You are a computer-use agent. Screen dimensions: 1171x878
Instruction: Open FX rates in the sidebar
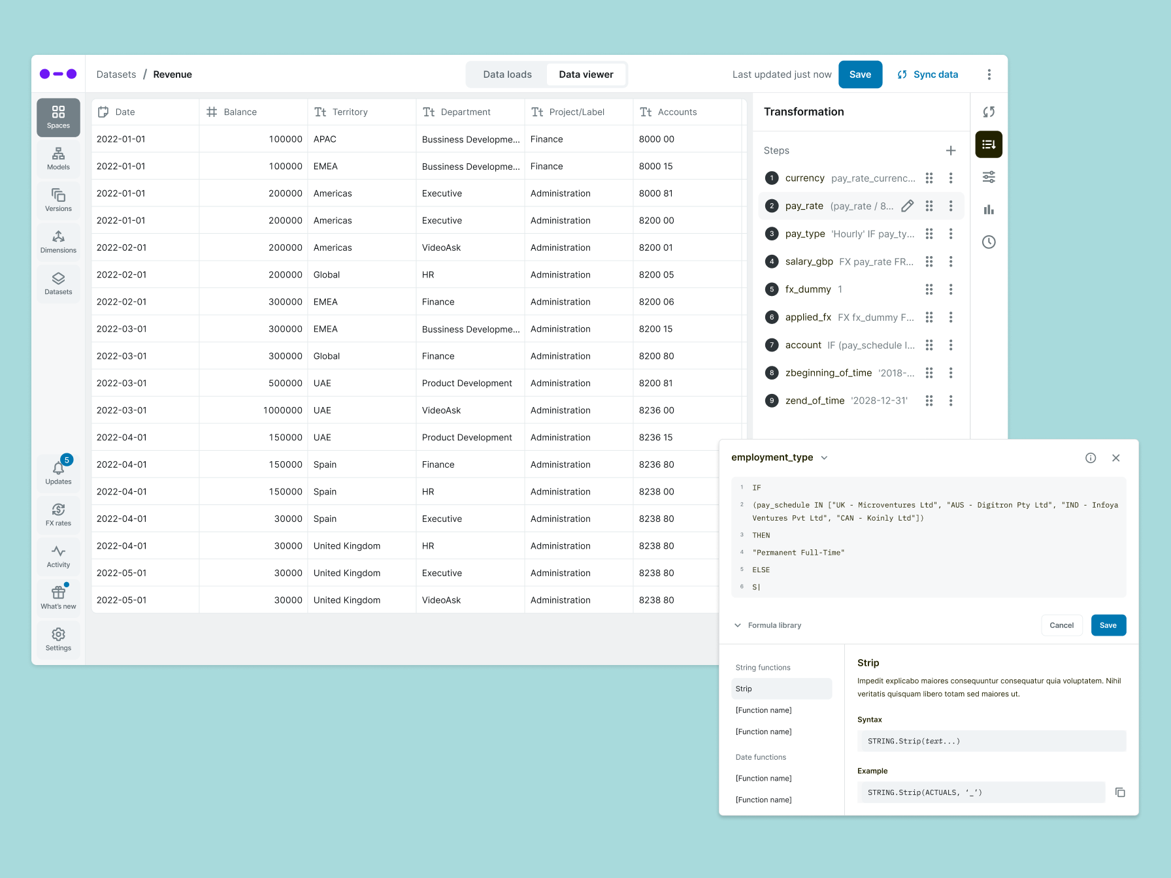(58, 515)
